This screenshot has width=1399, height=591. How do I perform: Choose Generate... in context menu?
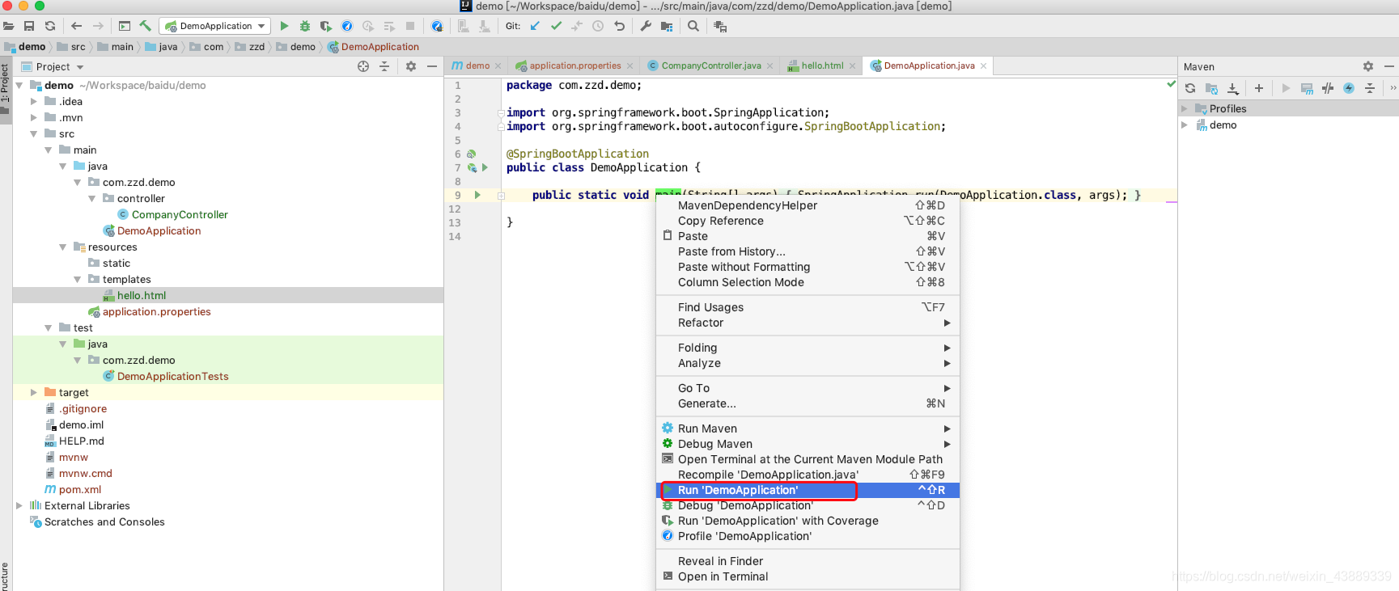808,403
